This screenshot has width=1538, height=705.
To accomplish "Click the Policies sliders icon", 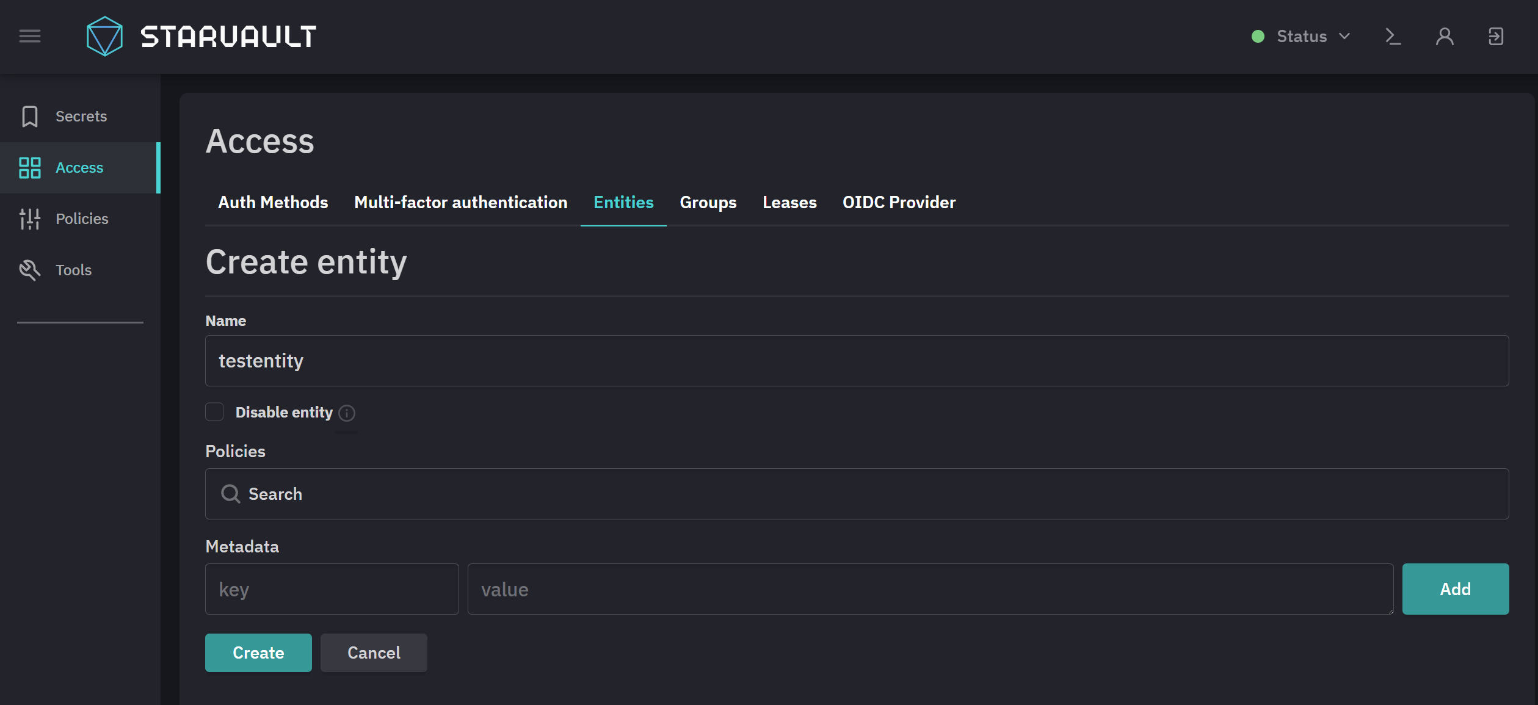I will [30, 219].
